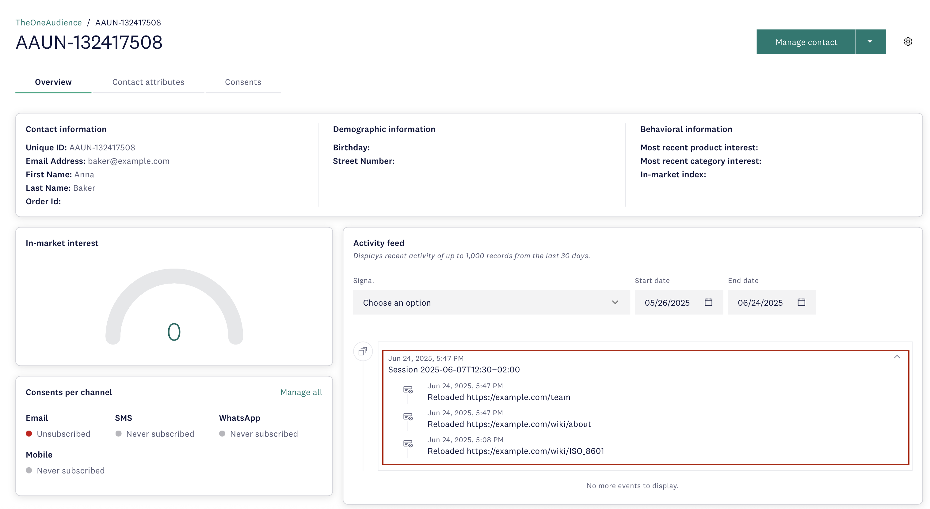Image resolution: width=930 pixels, height=509 pixels.
Task: Open the Signal dropdown
Action: point(491,302)
